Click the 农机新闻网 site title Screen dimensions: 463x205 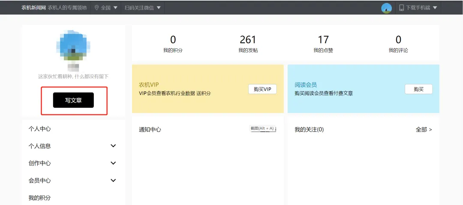33,8
